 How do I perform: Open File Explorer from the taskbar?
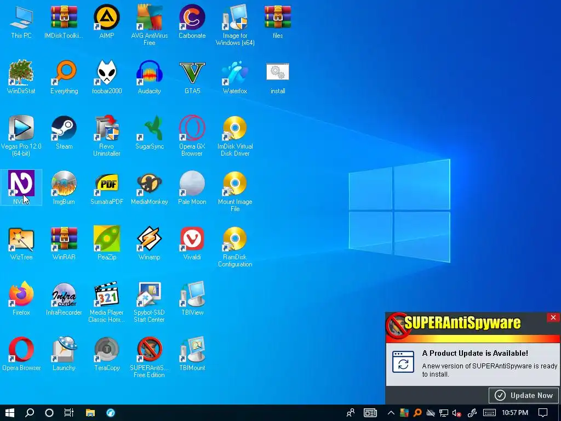pos(90,413)
